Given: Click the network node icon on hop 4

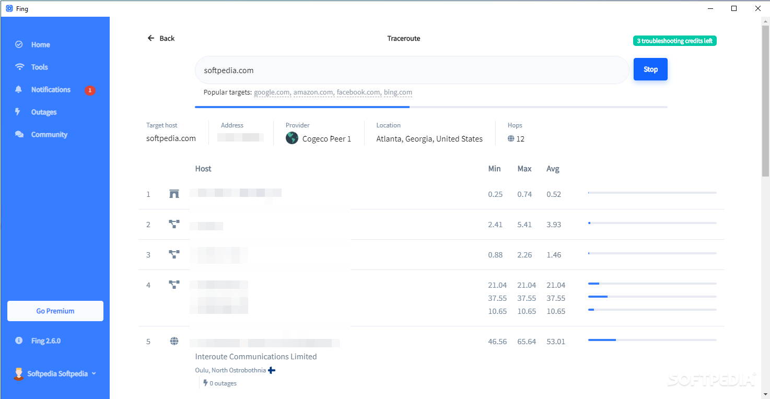Looking at the screenshot, I should (174, 285).
